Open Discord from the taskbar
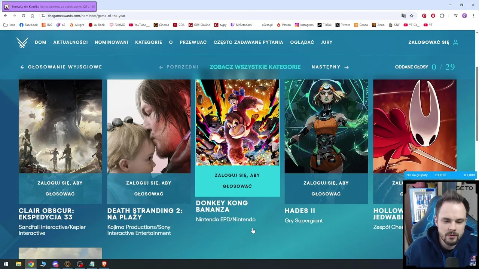 tap(55, 264)
